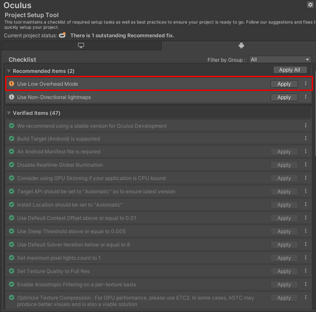
Task: Open more options for Low Overhead Mode
Action: [x=306, y=84]
